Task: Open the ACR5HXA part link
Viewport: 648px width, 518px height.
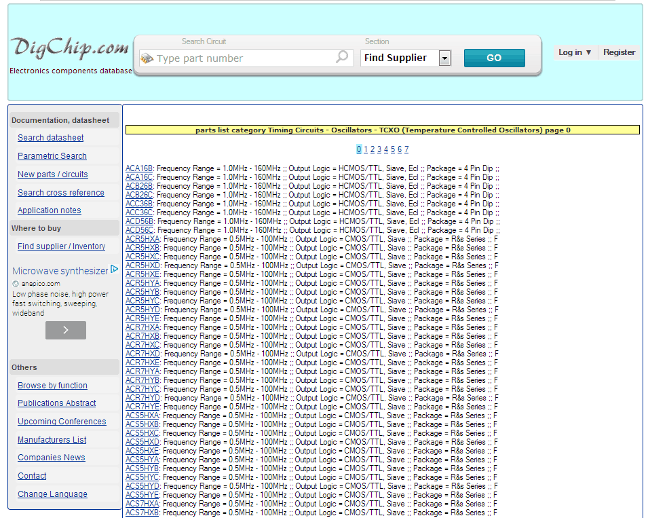Action: 142,239
